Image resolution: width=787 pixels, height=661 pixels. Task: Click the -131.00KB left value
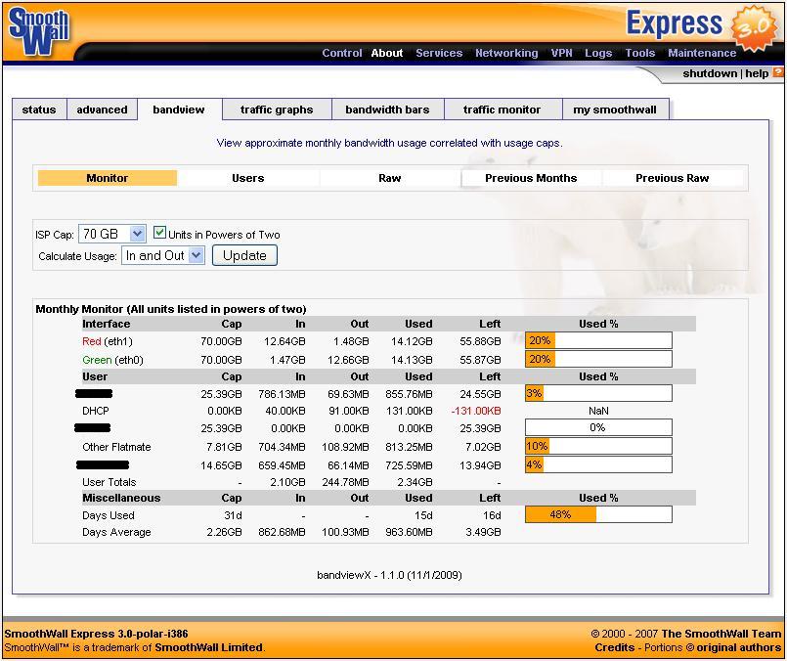point(476,411)
